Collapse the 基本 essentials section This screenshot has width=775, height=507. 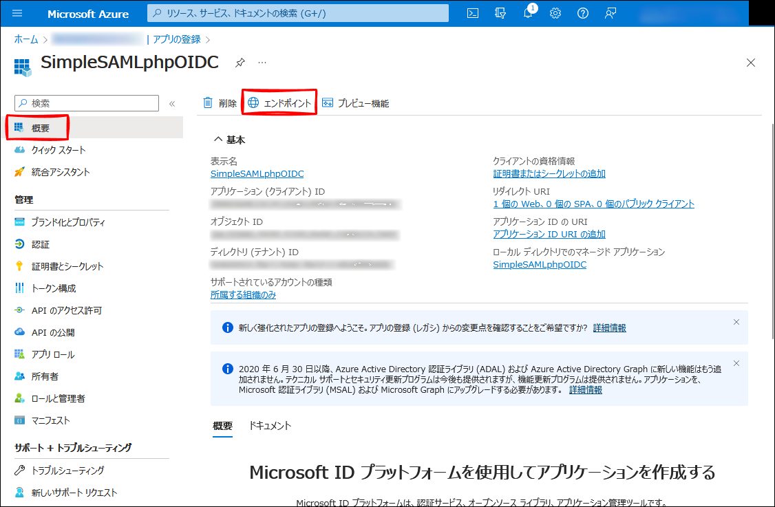218,140
